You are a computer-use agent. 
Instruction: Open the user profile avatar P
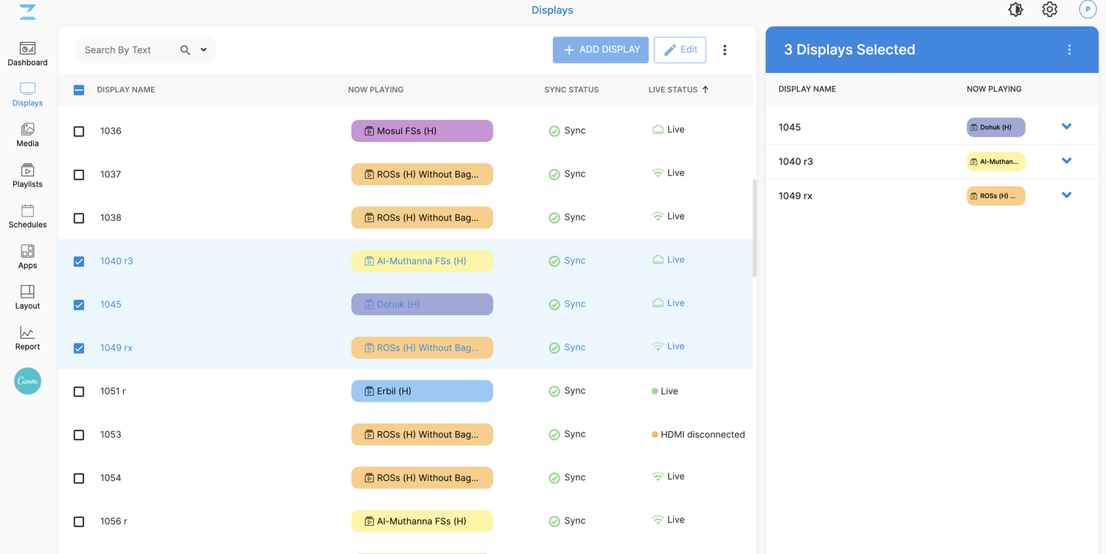point(1087,10)
